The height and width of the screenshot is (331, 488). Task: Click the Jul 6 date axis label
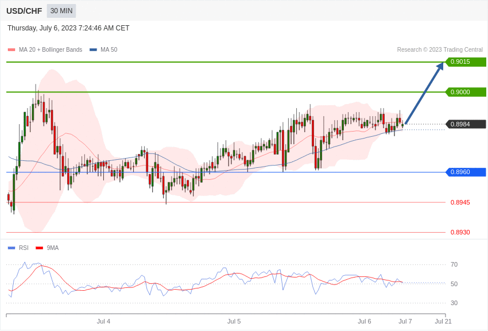click(x=365, y=321)
